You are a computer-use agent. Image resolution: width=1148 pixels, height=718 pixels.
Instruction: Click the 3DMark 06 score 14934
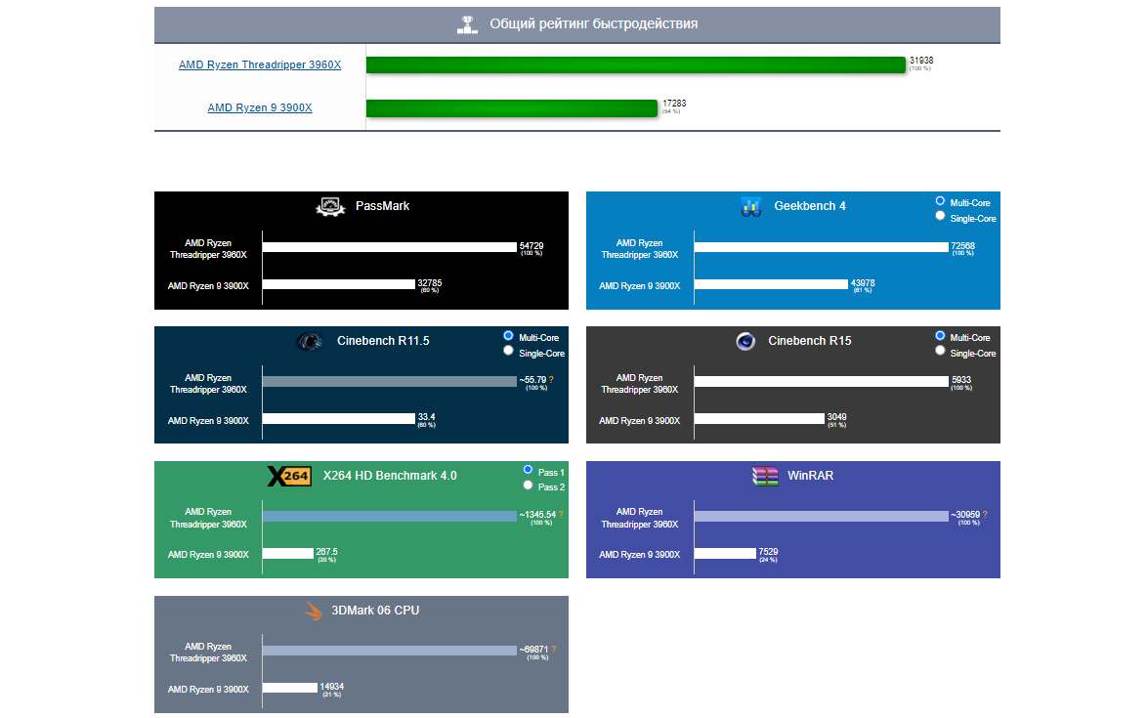(331, 687)
